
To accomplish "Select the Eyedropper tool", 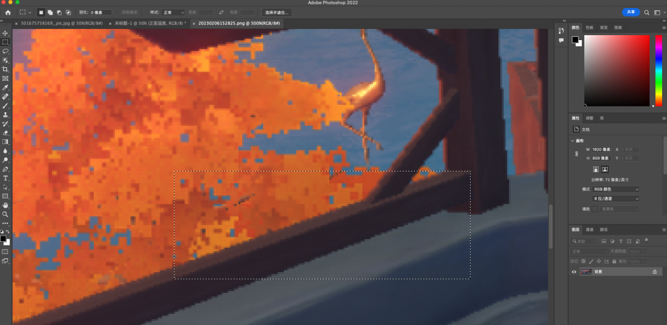I will point(6,88).
